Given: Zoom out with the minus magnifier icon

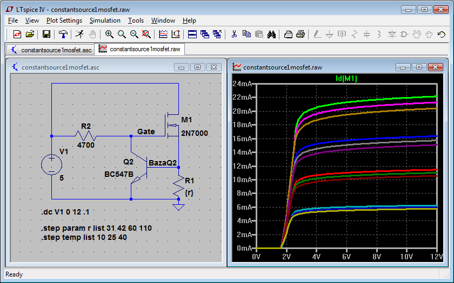Looking at the screenshot, I should pos(134,34).
